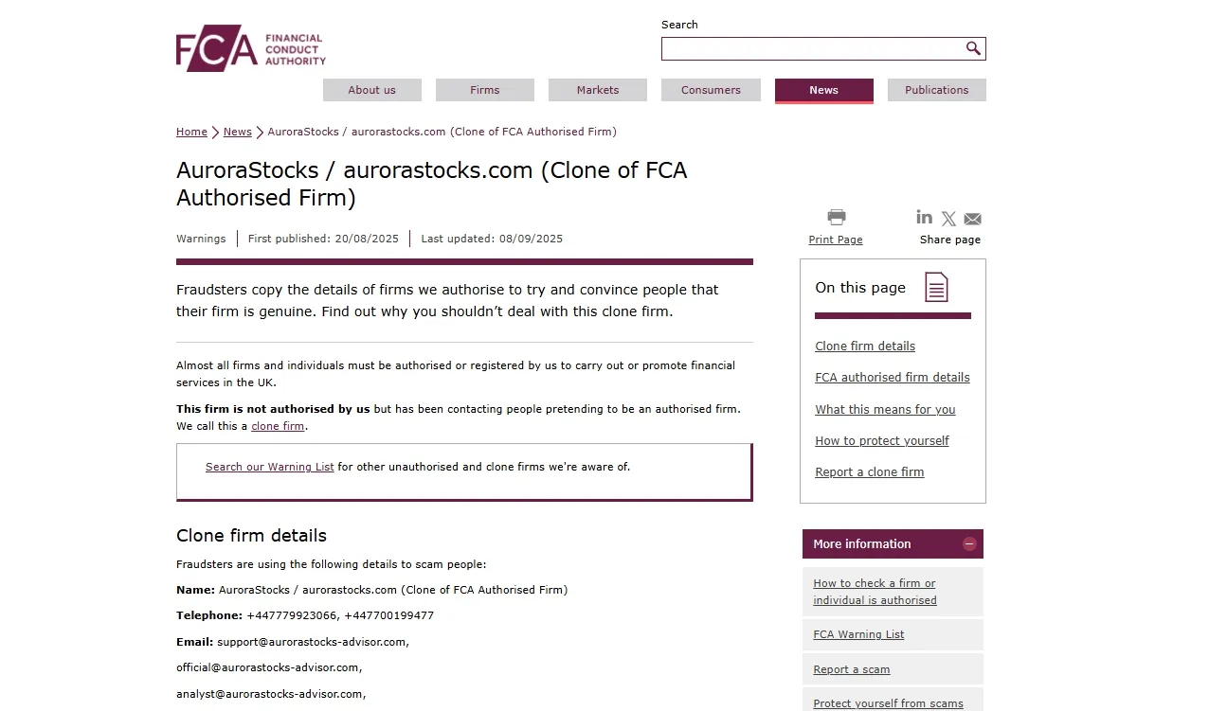
Task: Go to Home breadcrumb link
Action: pyautogui.click(x=191, y=132)
